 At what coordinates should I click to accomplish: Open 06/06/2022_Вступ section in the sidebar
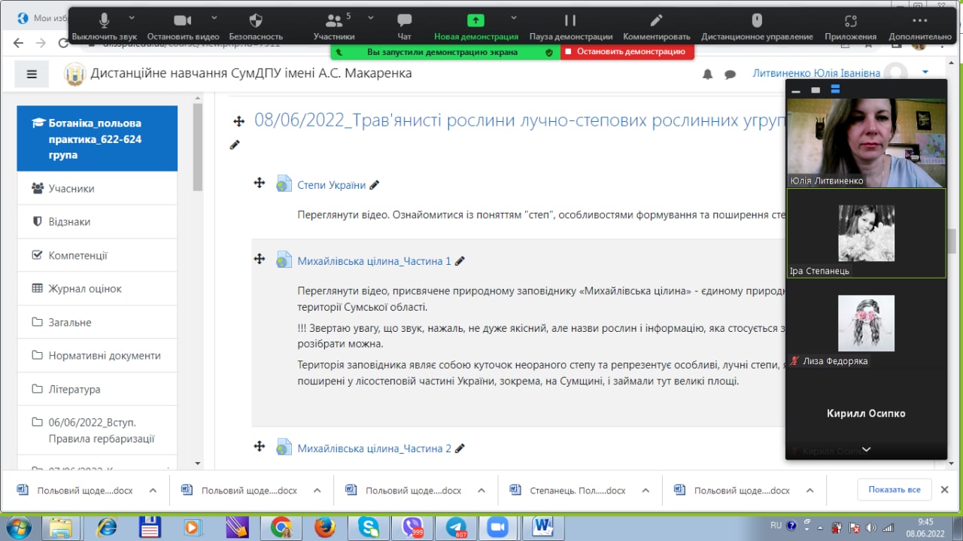[97, 430]
